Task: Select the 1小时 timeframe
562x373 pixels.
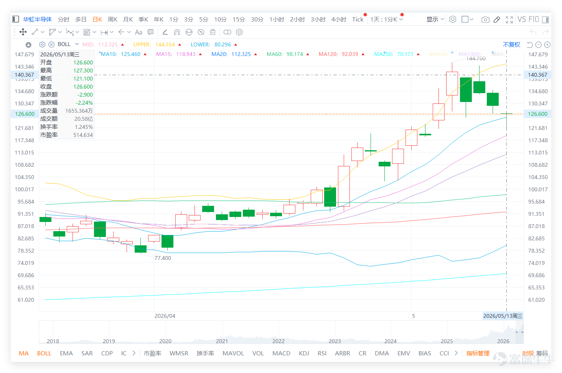Action: [x=277, y=19]
